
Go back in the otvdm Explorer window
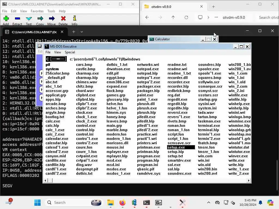pos(147,17)
